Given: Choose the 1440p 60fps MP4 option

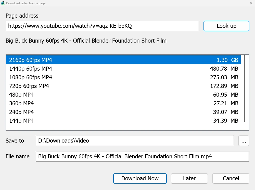Looking at the screenshot, I should coord(123,69).
